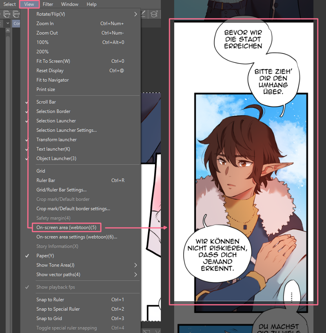Click the graduation cap icon
The width and height of the screenshot is (326, 333).
tap(154, 14)
